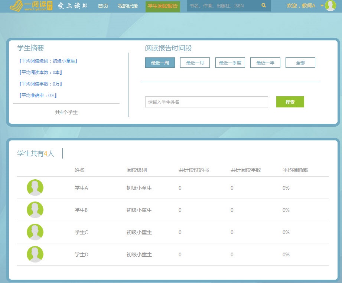
Task: Click 学生C's avatar icon
Action: coord(35,232)
